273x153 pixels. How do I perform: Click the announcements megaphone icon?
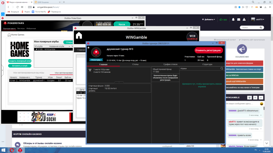pos(242,49)
